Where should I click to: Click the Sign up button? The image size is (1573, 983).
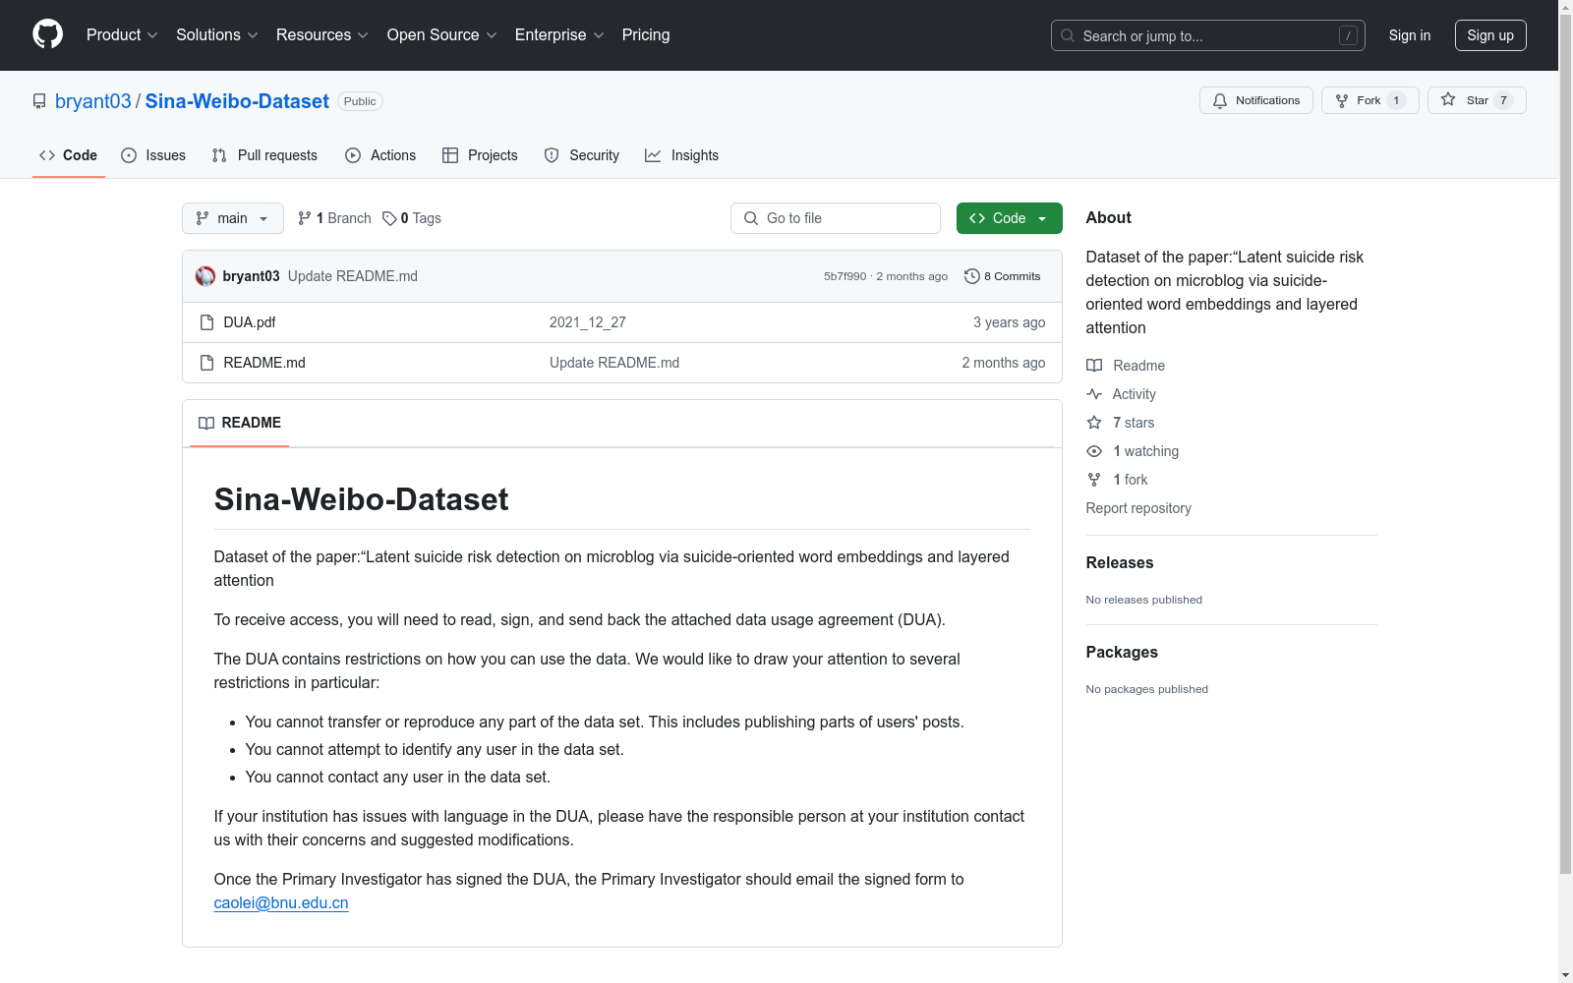pyautogui.click(x=1490, y=35)
